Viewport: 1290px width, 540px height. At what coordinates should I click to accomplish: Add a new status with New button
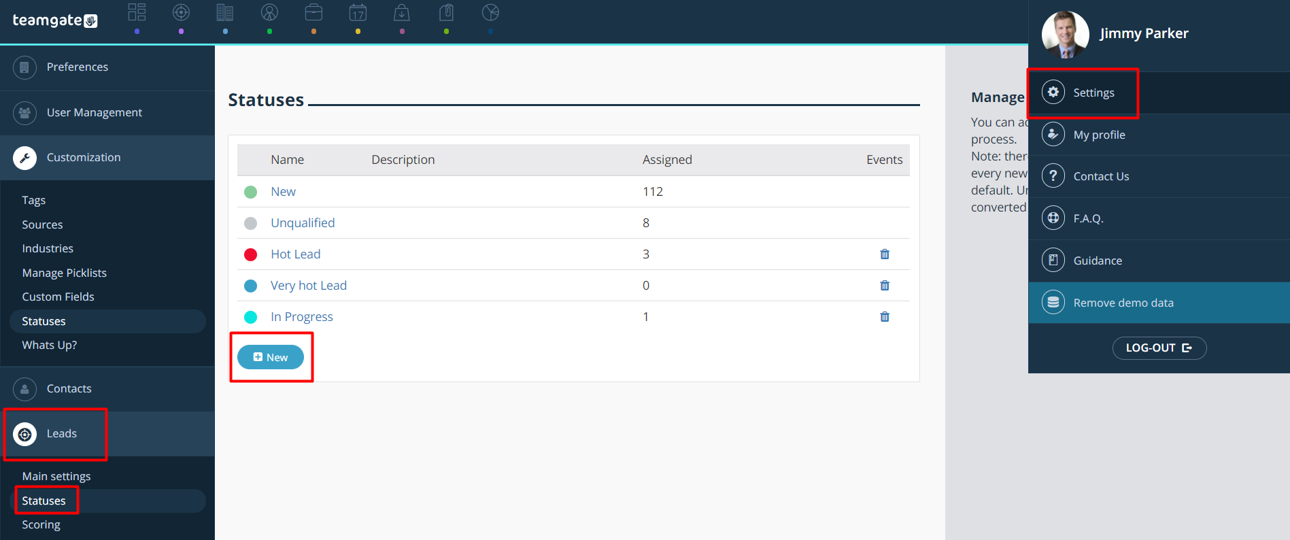271,357
